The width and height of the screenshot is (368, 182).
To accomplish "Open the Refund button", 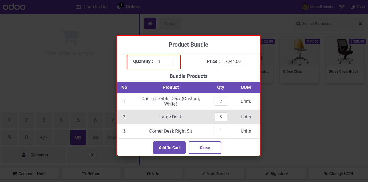I will pyautogui.click(x=91, y=174).
